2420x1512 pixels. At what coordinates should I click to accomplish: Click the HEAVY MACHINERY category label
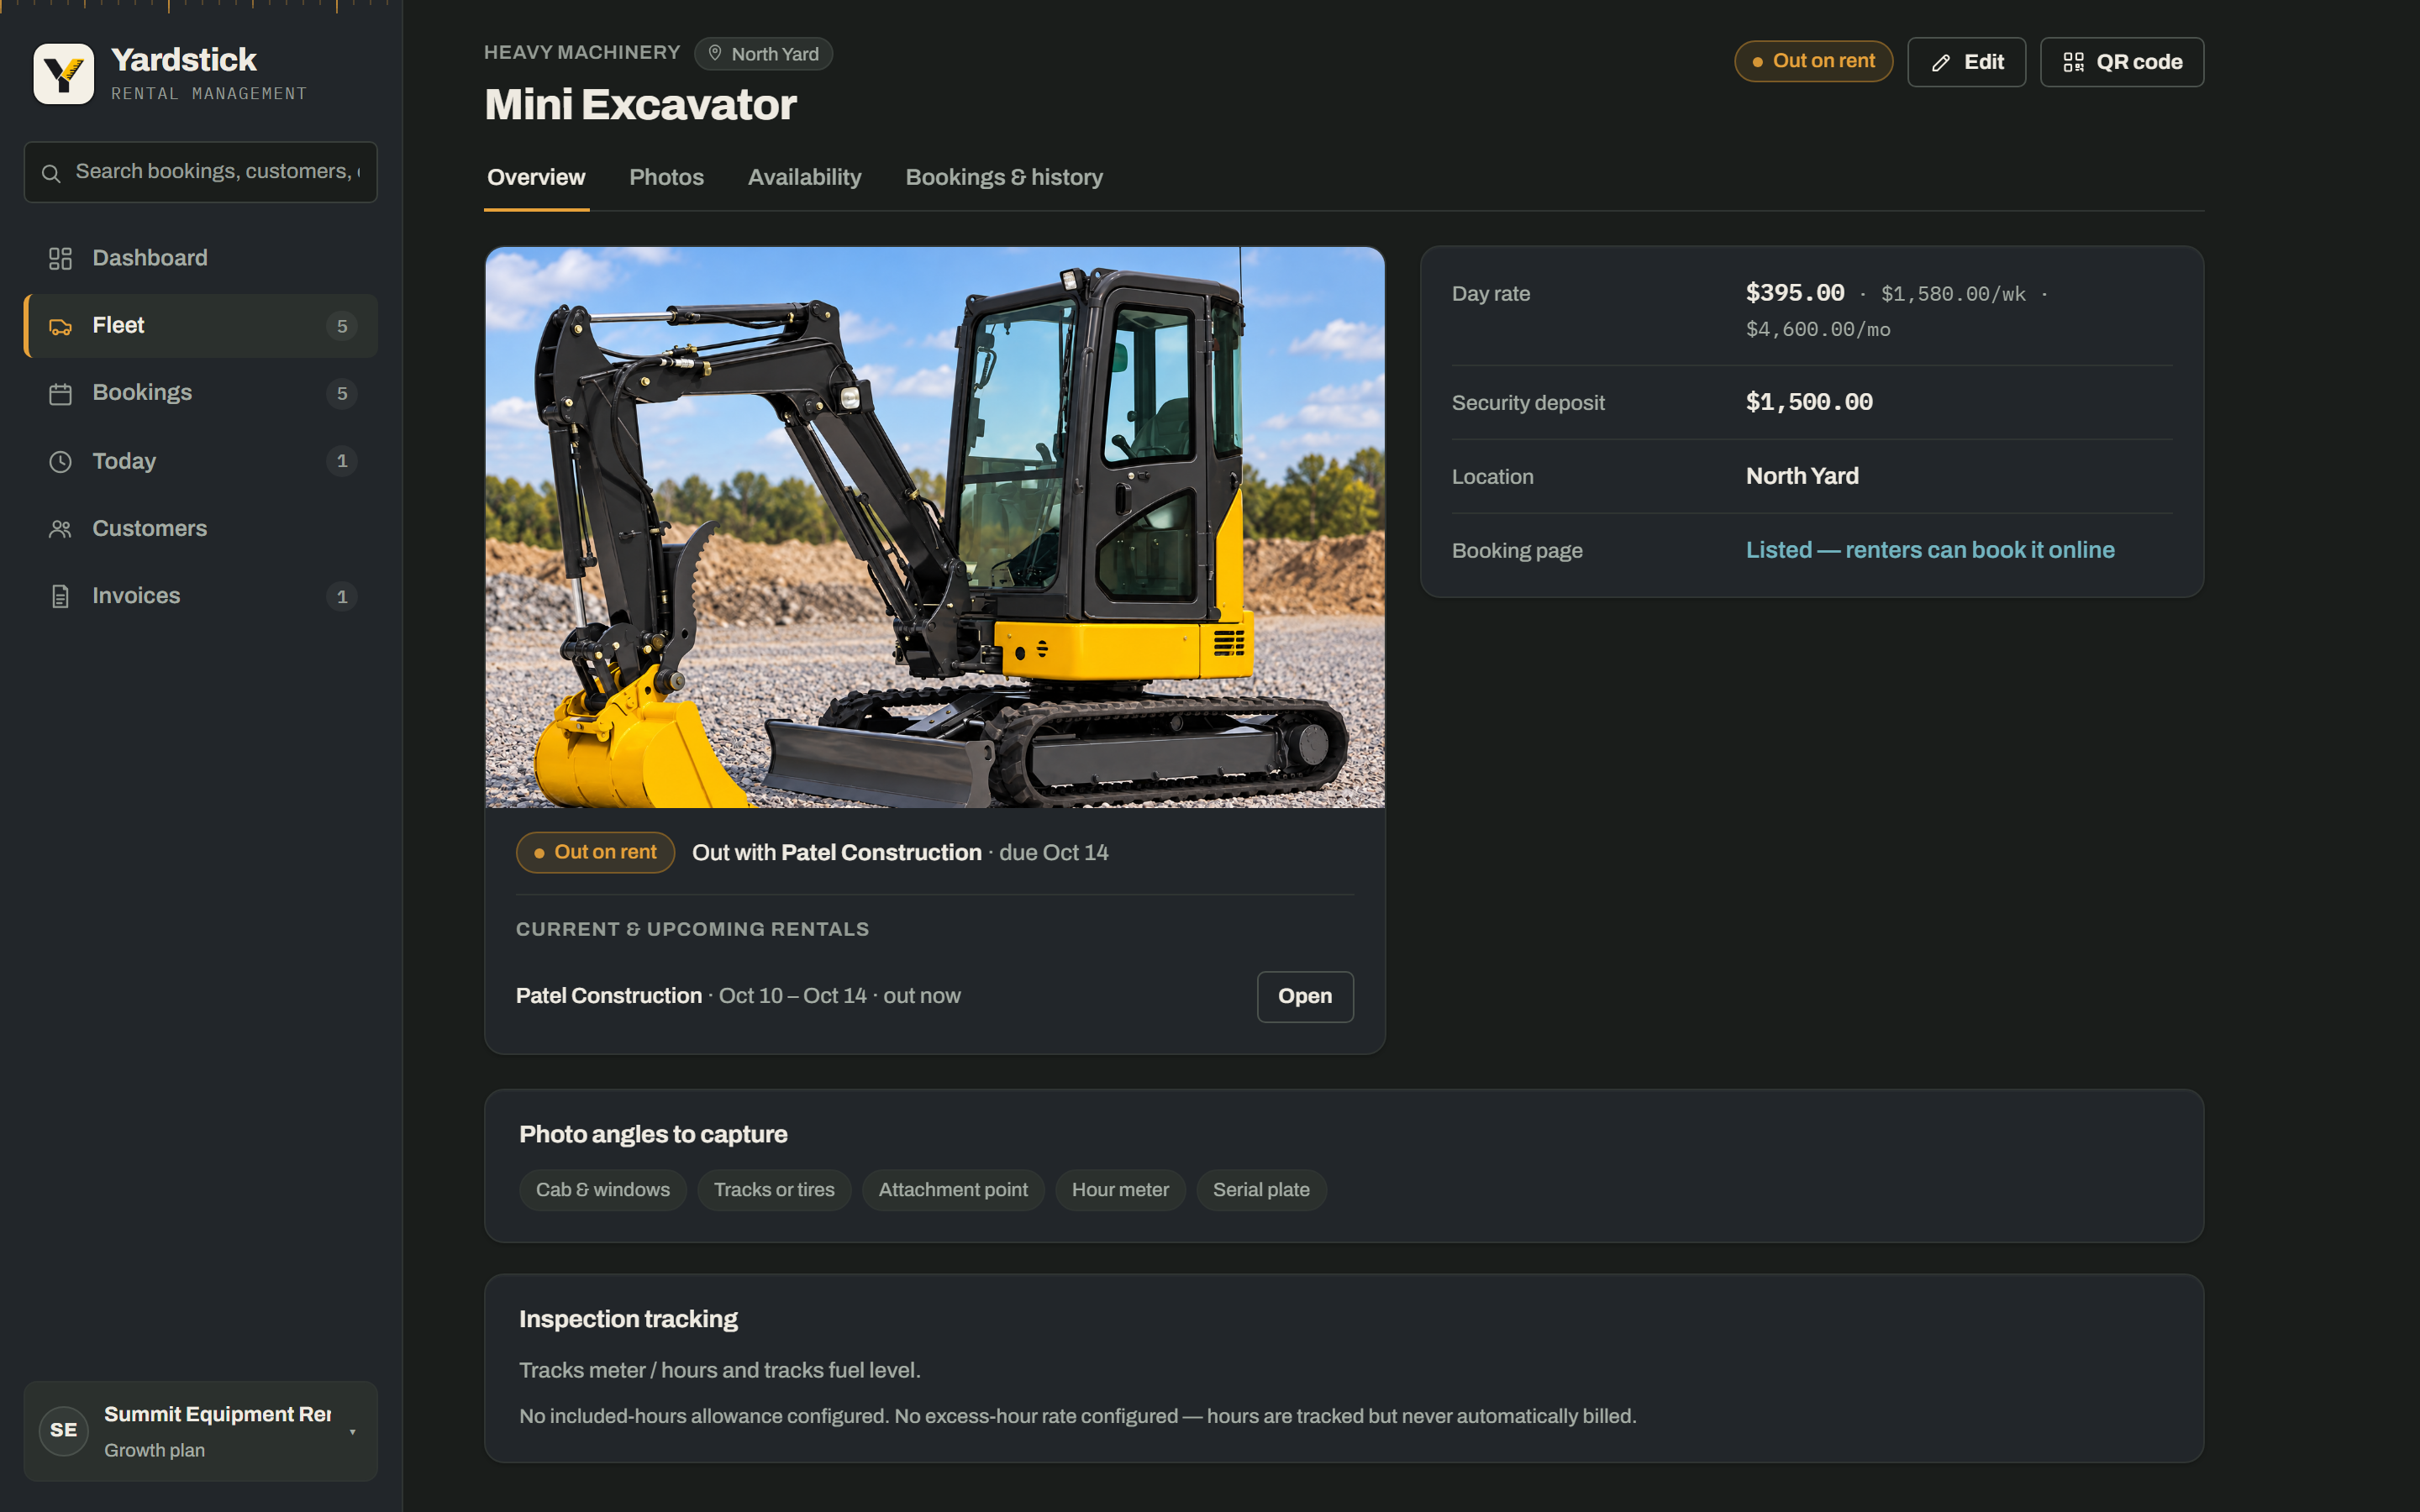point(582,53)
